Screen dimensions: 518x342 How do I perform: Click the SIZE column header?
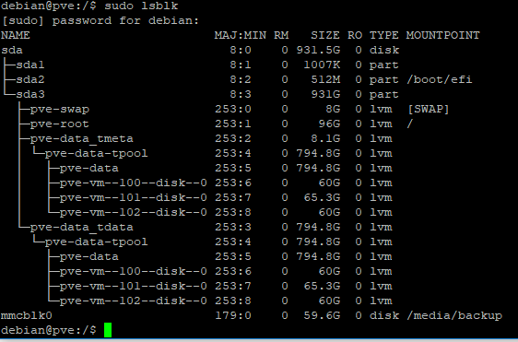coord(325,35)
